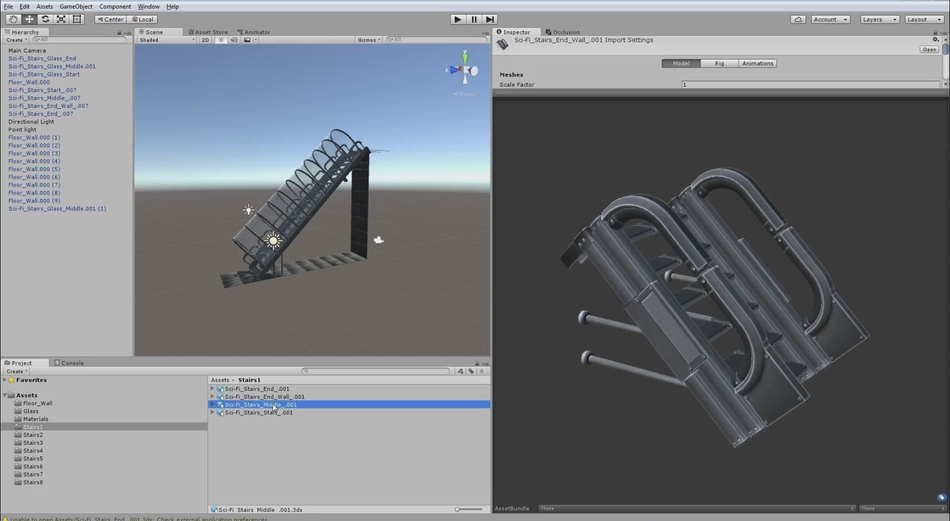Viewport: 950px width, 521px height.
Task: Click the Open button in Inspector
Action: tap(929, 49)
